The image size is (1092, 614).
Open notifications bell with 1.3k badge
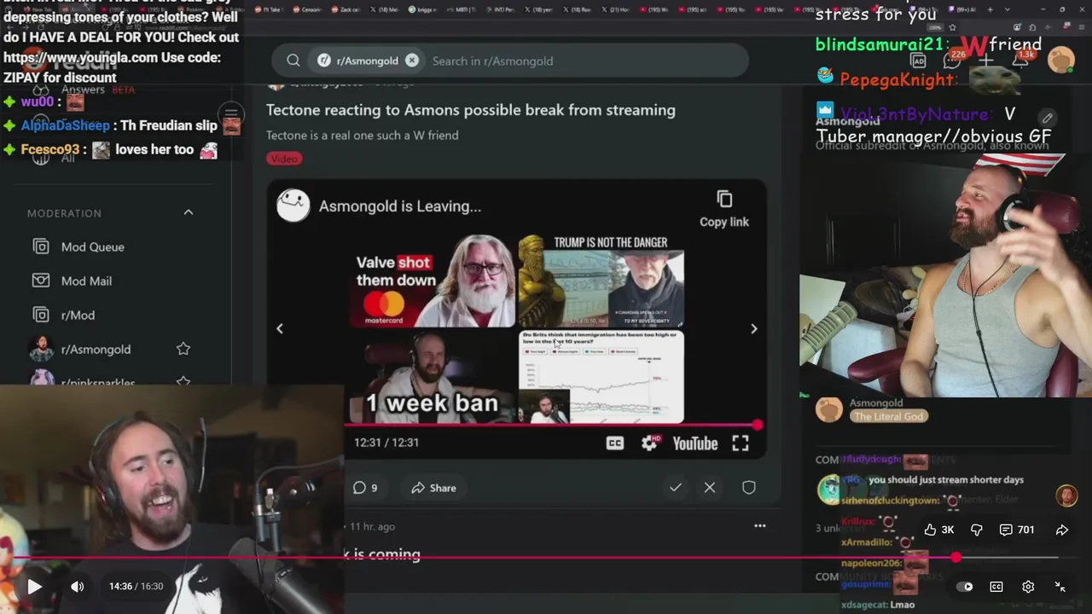tap(1021, 61)
